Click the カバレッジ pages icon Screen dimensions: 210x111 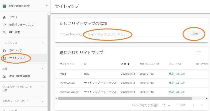(4, 51)
